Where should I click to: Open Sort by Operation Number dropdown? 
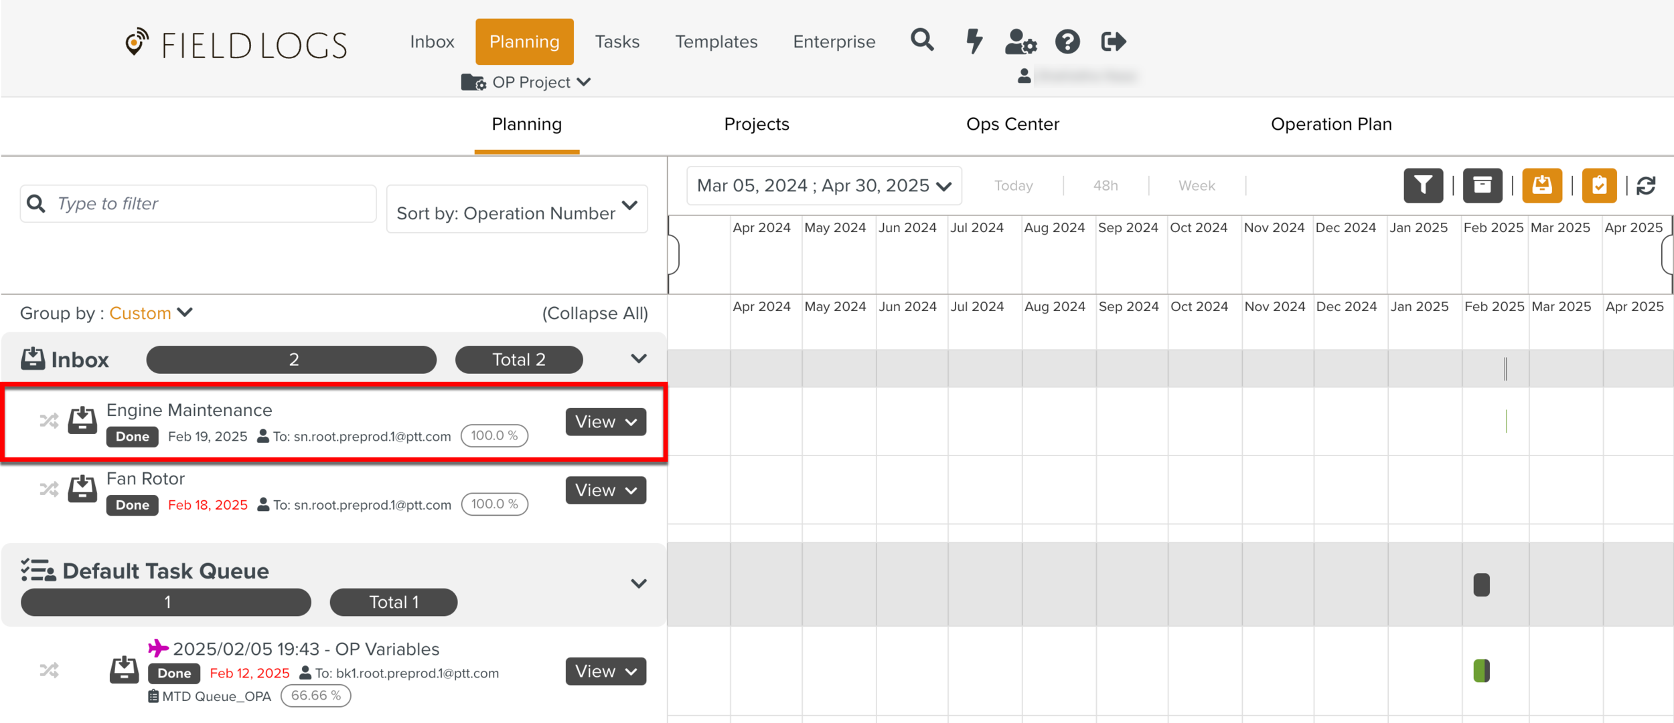516,210
